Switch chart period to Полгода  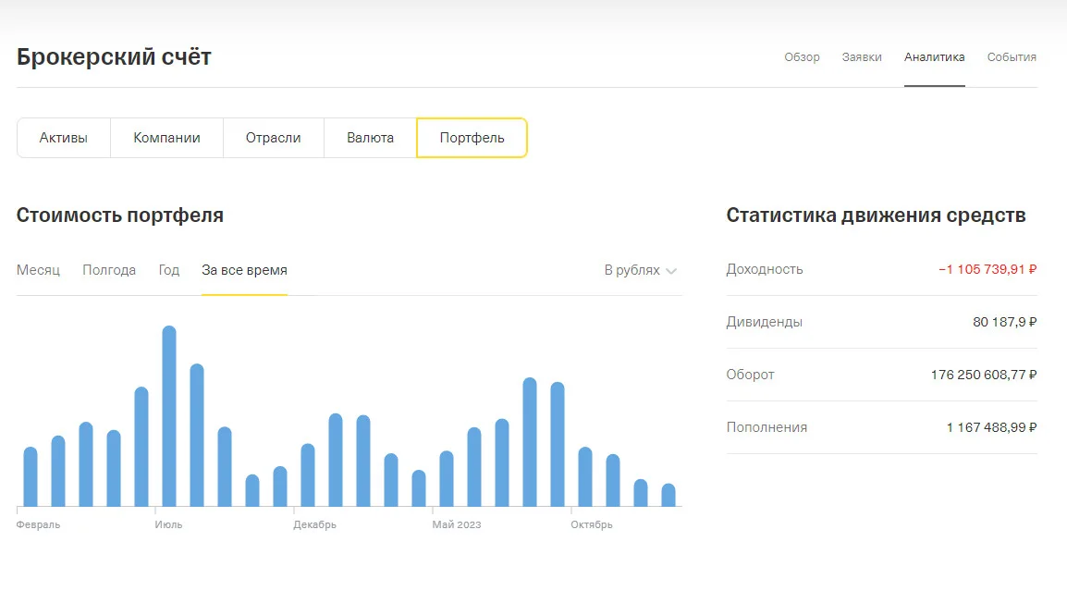pyautogui.click(x=109, y=270)
